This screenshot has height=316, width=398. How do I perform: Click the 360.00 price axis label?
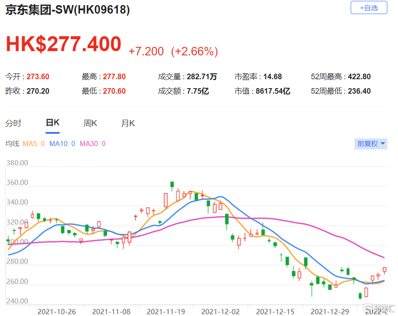[17, 183]
